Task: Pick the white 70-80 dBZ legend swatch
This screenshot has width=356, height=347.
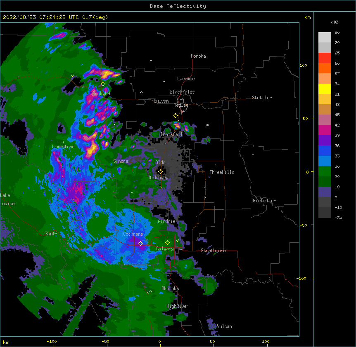Action: (x=325, y=37)
